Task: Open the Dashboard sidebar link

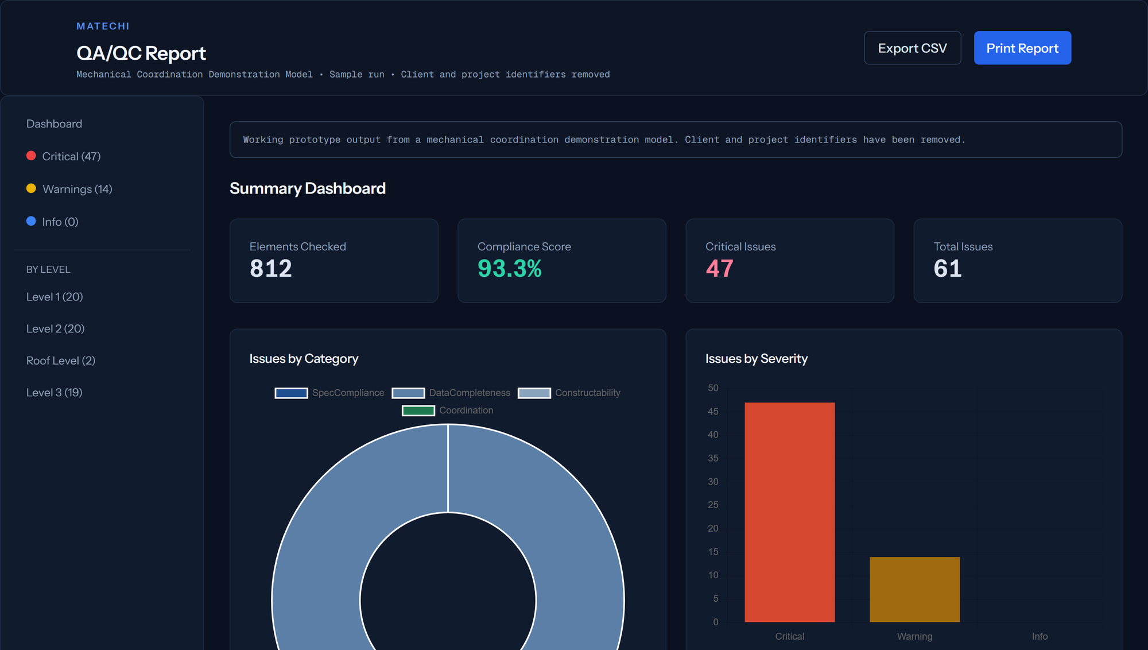Action: [x=54, y=124]
